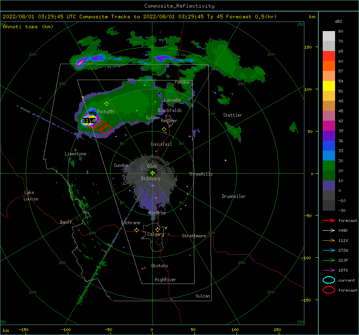Select the cyan 27ZW arrow legend icon
This screenshot has height=335, width=359.
(329, 251)
